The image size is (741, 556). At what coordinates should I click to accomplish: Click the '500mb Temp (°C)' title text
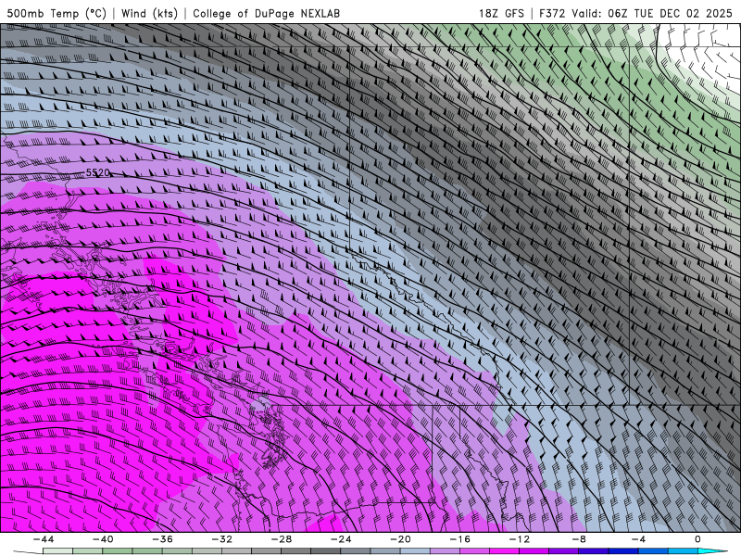point(57,13)
